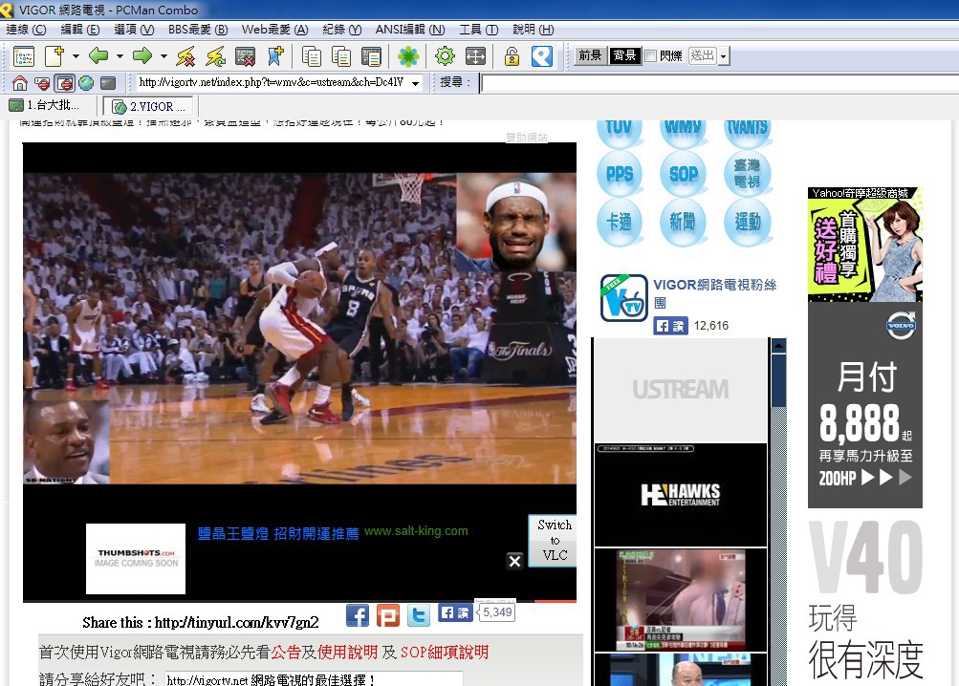This screenshot has height=686, width=959.
Task: Click the second copy icon beside it
Action: coord(341,57)
